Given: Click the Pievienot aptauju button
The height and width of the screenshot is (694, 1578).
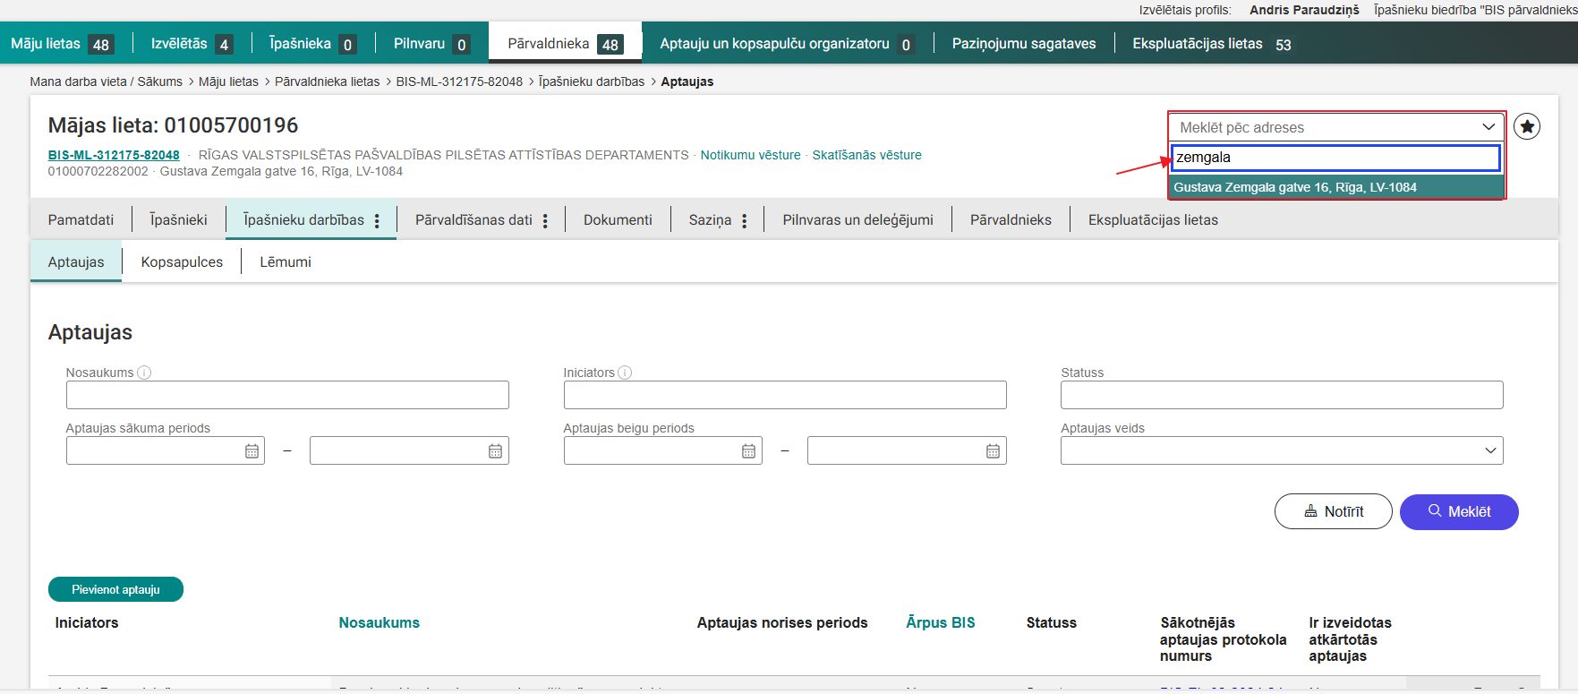Looking at the screenshot, I should (x=115, y=589).
